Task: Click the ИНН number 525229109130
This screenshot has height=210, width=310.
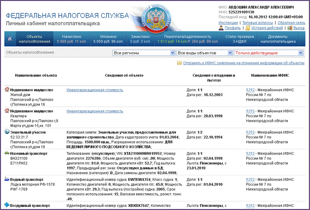Action: (241, 12)
